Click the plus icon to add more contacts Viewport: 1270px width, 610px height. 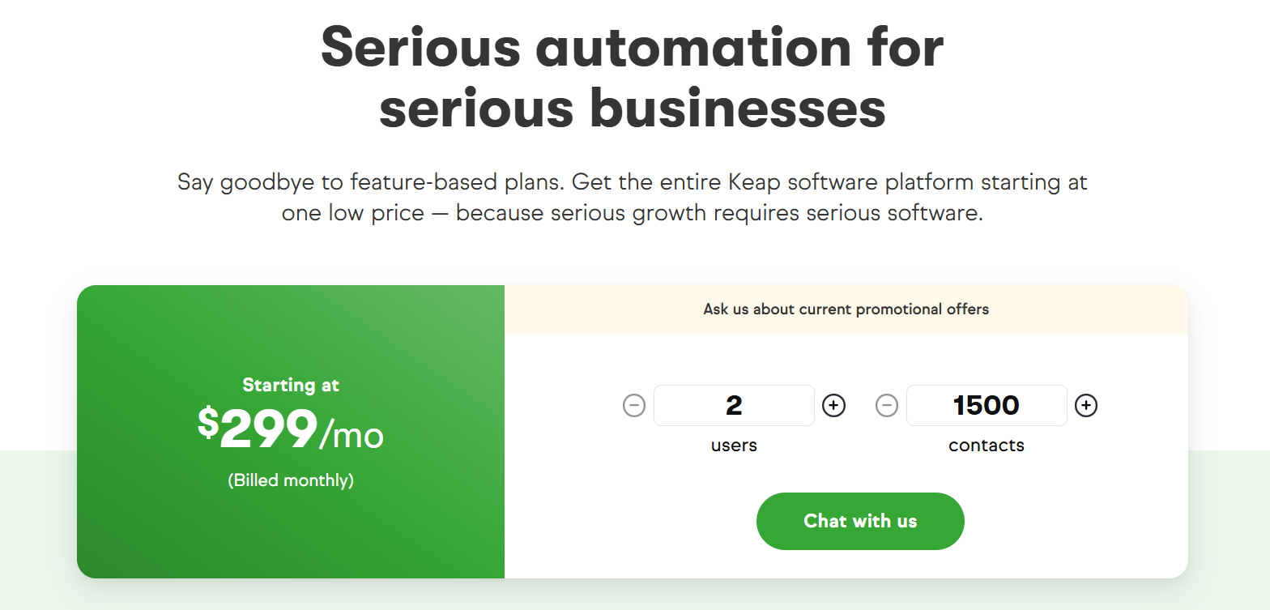click(1086, 405)
